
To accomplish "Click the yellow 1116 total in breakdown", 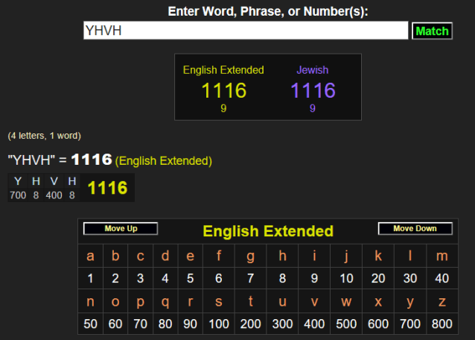I will pyautogui.click(x=107, y=188).
